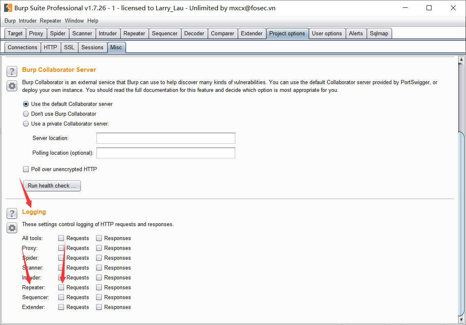Screen dimensions: 466x325
Task: Open the SSL sub-tab
Action: tap(69, 47)
